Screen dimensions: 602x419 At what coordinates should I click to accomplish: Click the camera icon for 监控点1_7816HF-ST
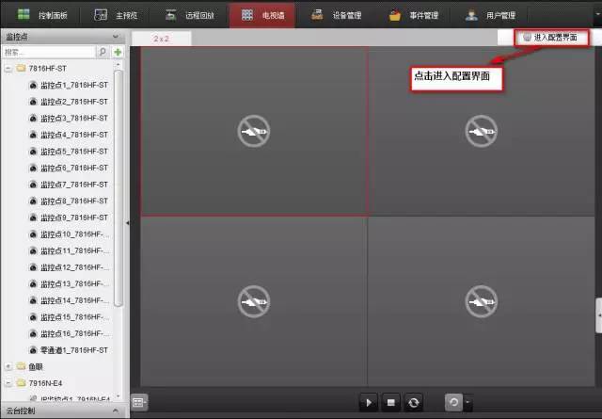pyautogui.click(x=32, y=86)
